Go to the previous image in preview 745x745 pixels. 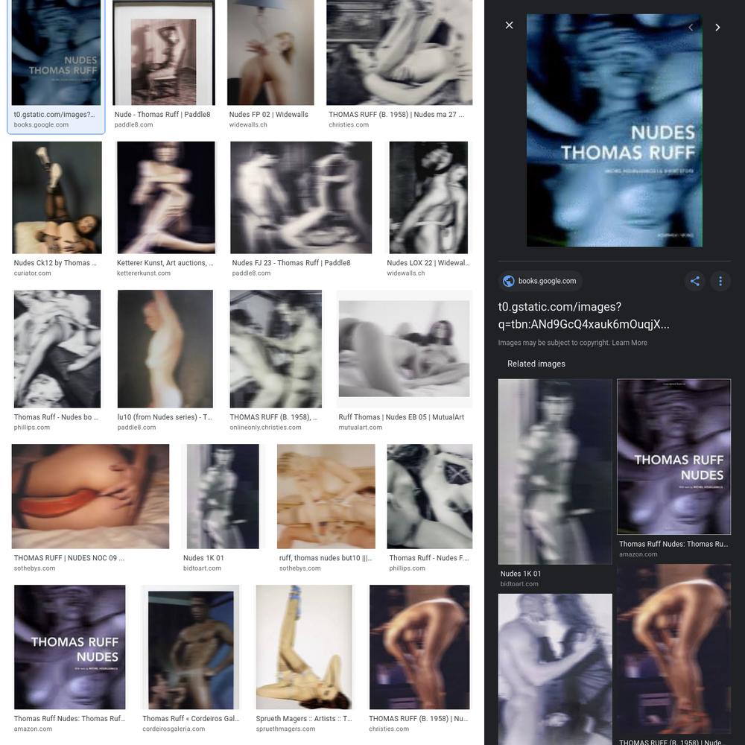pos(691,28)
